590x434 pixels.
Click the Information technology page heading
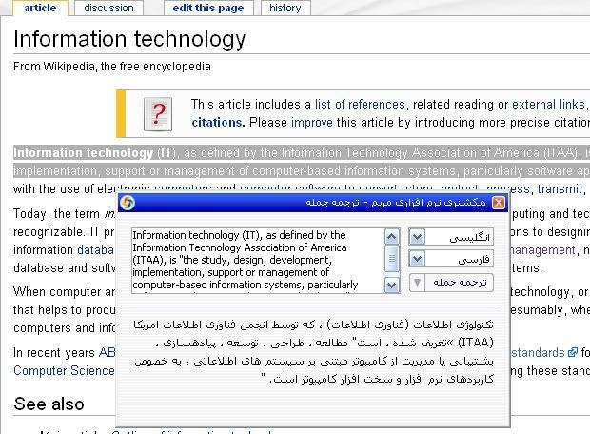tap(129, 40)
